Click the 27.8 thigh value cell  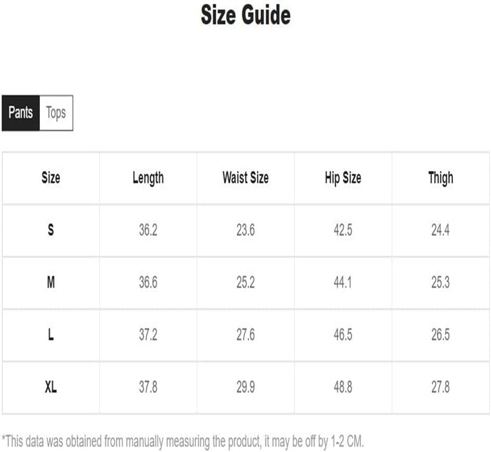pyautogui.click(x=441, y=387)
